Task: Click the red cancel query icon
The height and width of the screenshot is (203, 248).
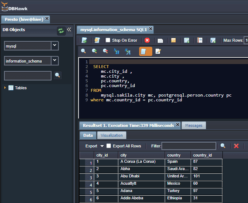Action: point(147,40)
